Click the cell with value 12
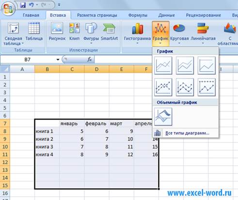Screen dimensions: 238x200 [122, 154]
